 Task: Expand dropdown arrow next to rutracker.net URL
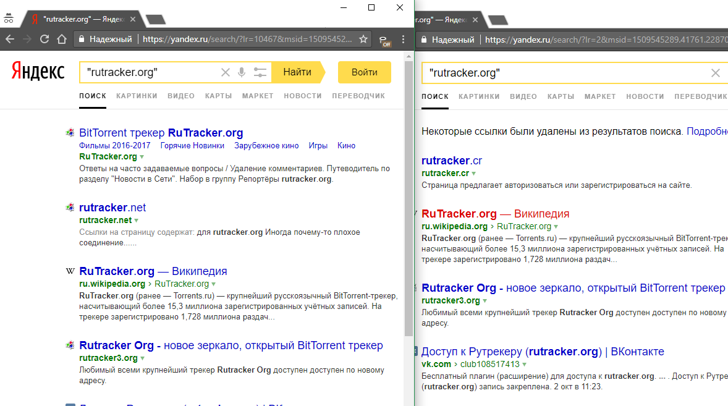pyautogui.click(x=137, y=221)
